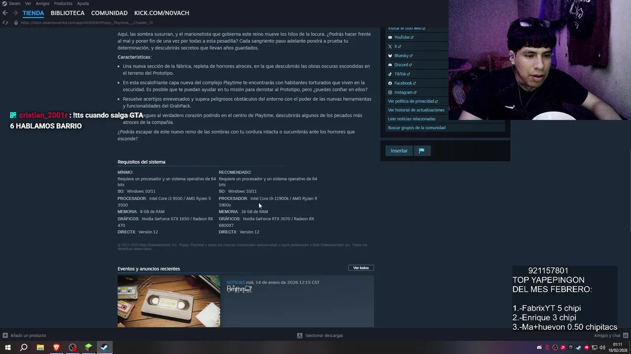Viewport: 631px width, 354px height.
Task: Click the red download arrow tray icon
Action: [547, 348]
